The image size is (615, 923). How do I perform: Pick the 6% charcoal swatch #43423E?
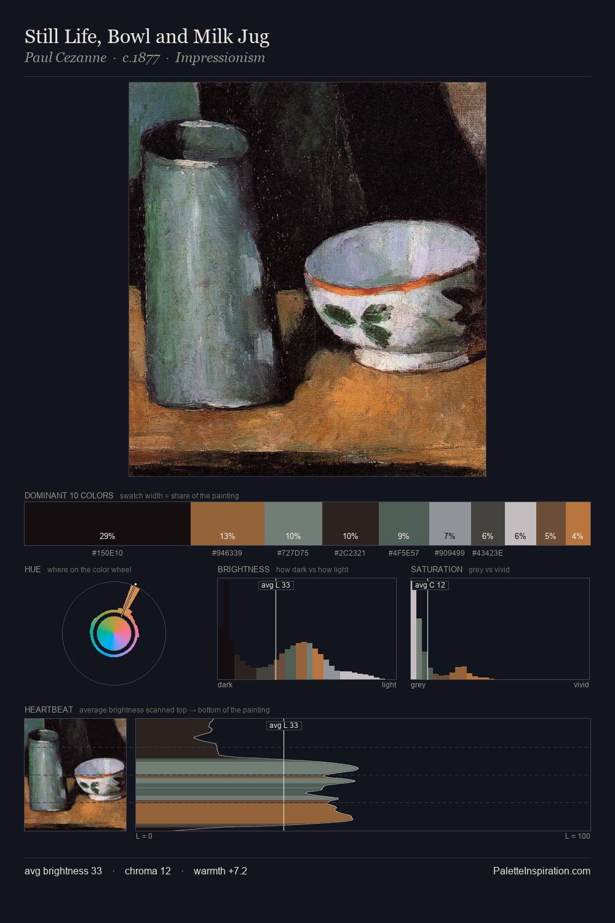pos(488,524)
